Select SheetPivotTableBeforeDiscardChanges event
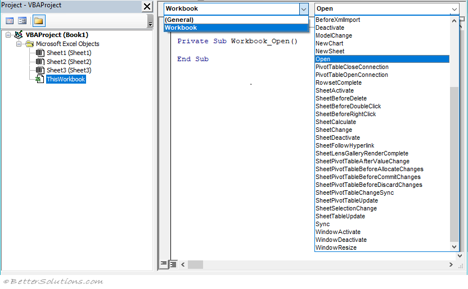468x289 pixels. 382,185
